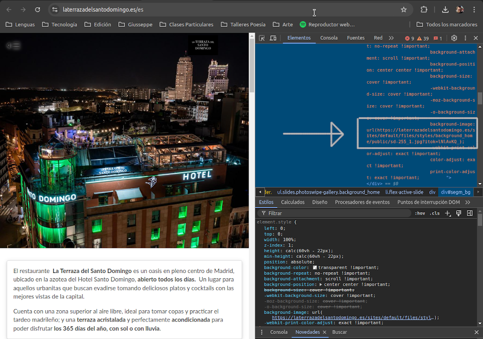The image size is (483, 339).
Task: Expand the background-position shorthand triangle
Action: (x=321, y=284)
